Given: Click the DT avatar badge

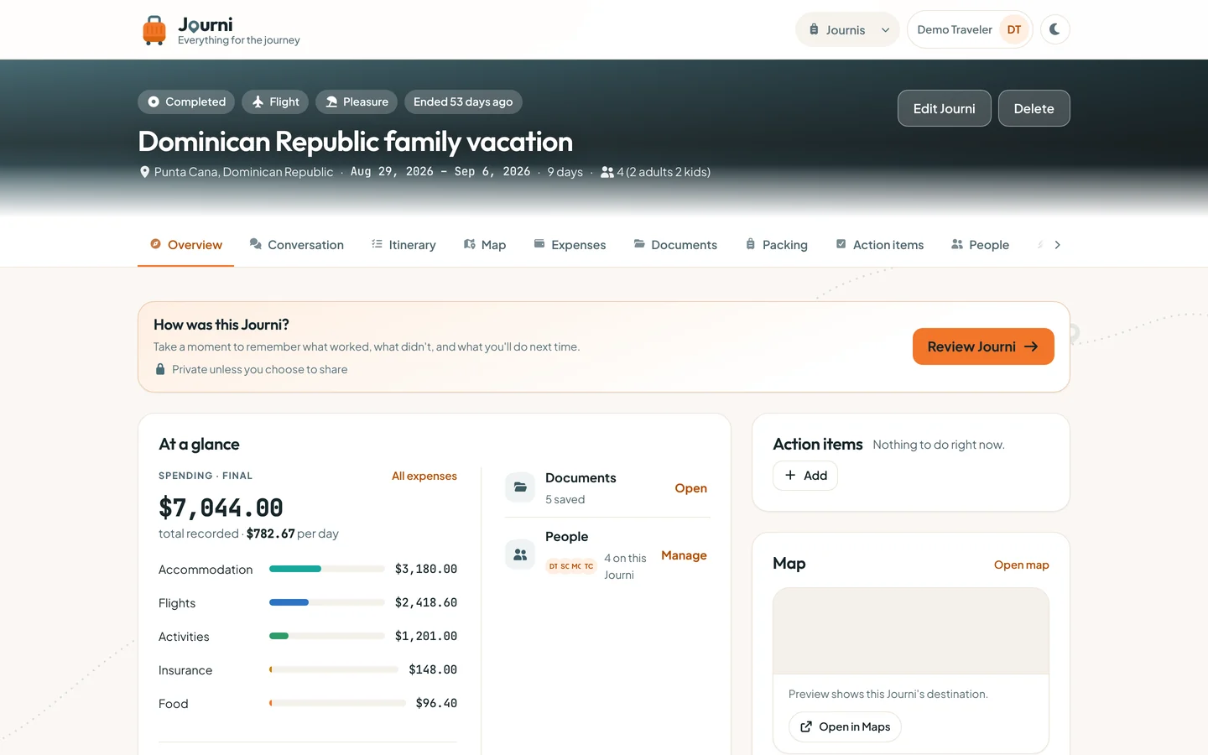Looking at the screenshot, I should pyautogui.click(x=1014, y=29).
